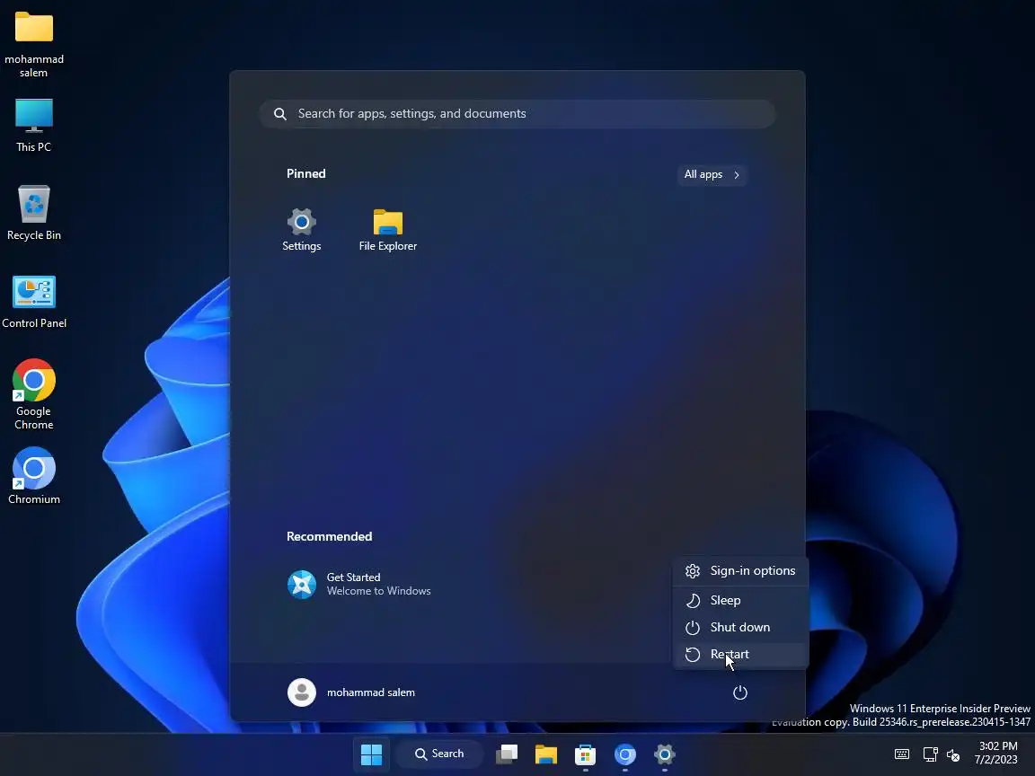This screenshot has width=1035, height=776.
Task: Open pinned File Explorer in Start menu
Action: tap(387, 229)
